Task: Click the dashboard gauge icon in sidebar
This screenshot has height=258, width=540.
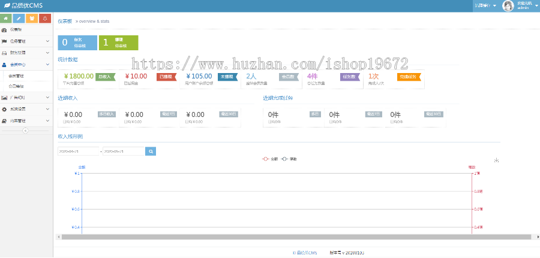Action: (x=4, y=30)
